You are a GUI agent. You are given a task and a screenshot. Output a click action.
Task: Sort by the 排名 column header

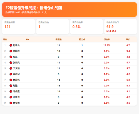click(x=5, y=40)
